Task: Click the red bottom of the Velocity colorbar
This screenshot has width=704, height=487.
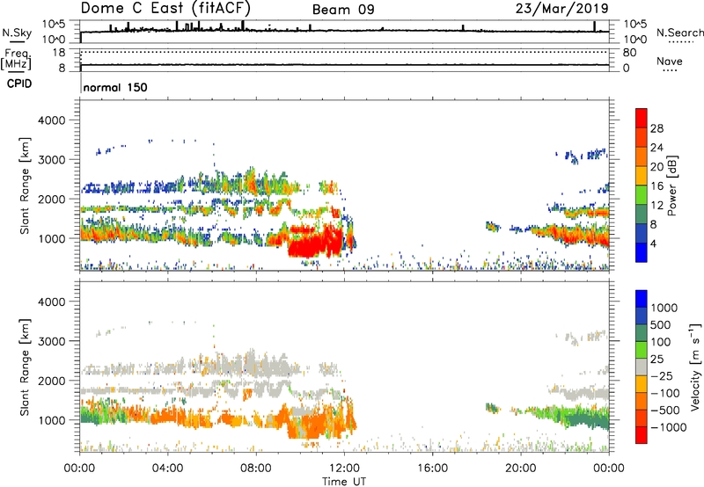Action: click(x=642, y=435)
